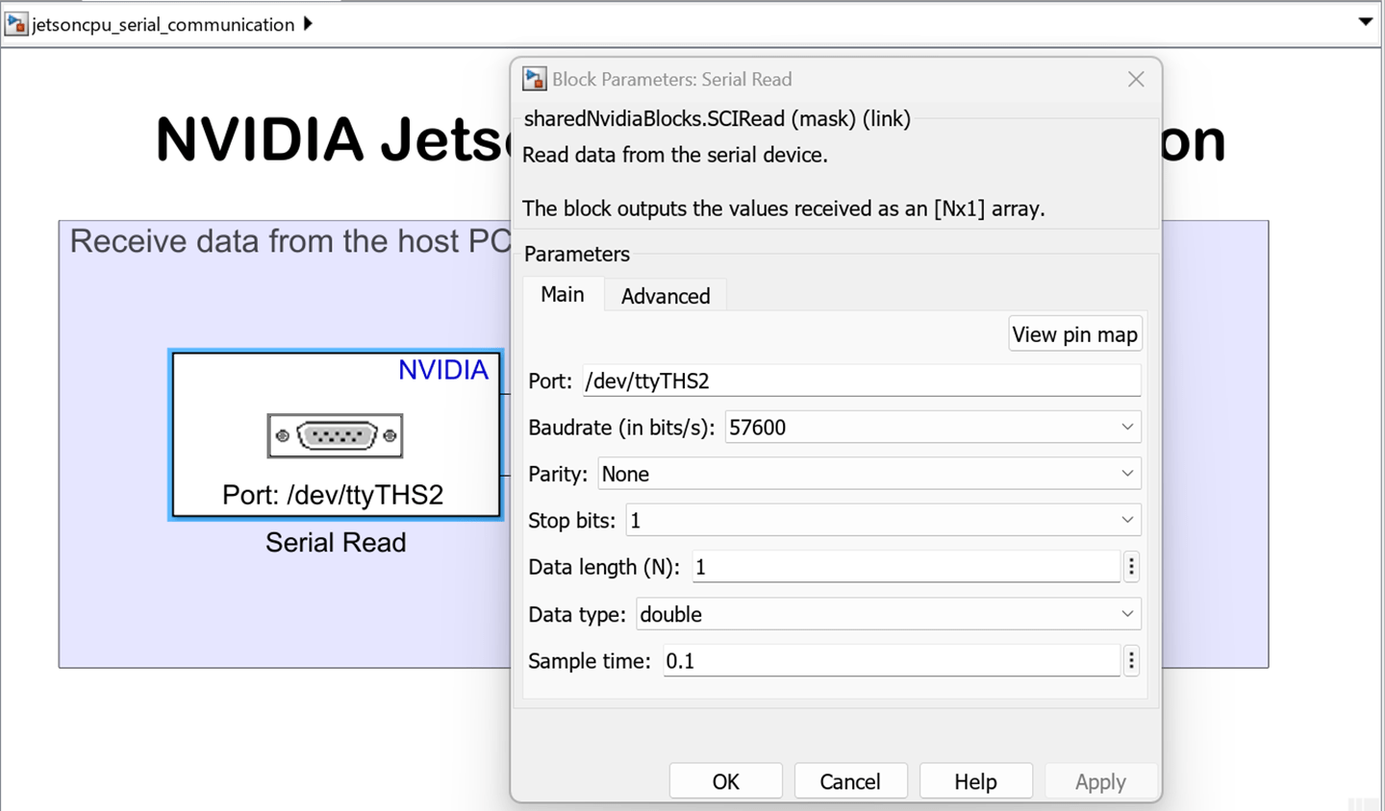Open Sample time three-dot options menu
1385x811 pixels.
pos(1131,661)
